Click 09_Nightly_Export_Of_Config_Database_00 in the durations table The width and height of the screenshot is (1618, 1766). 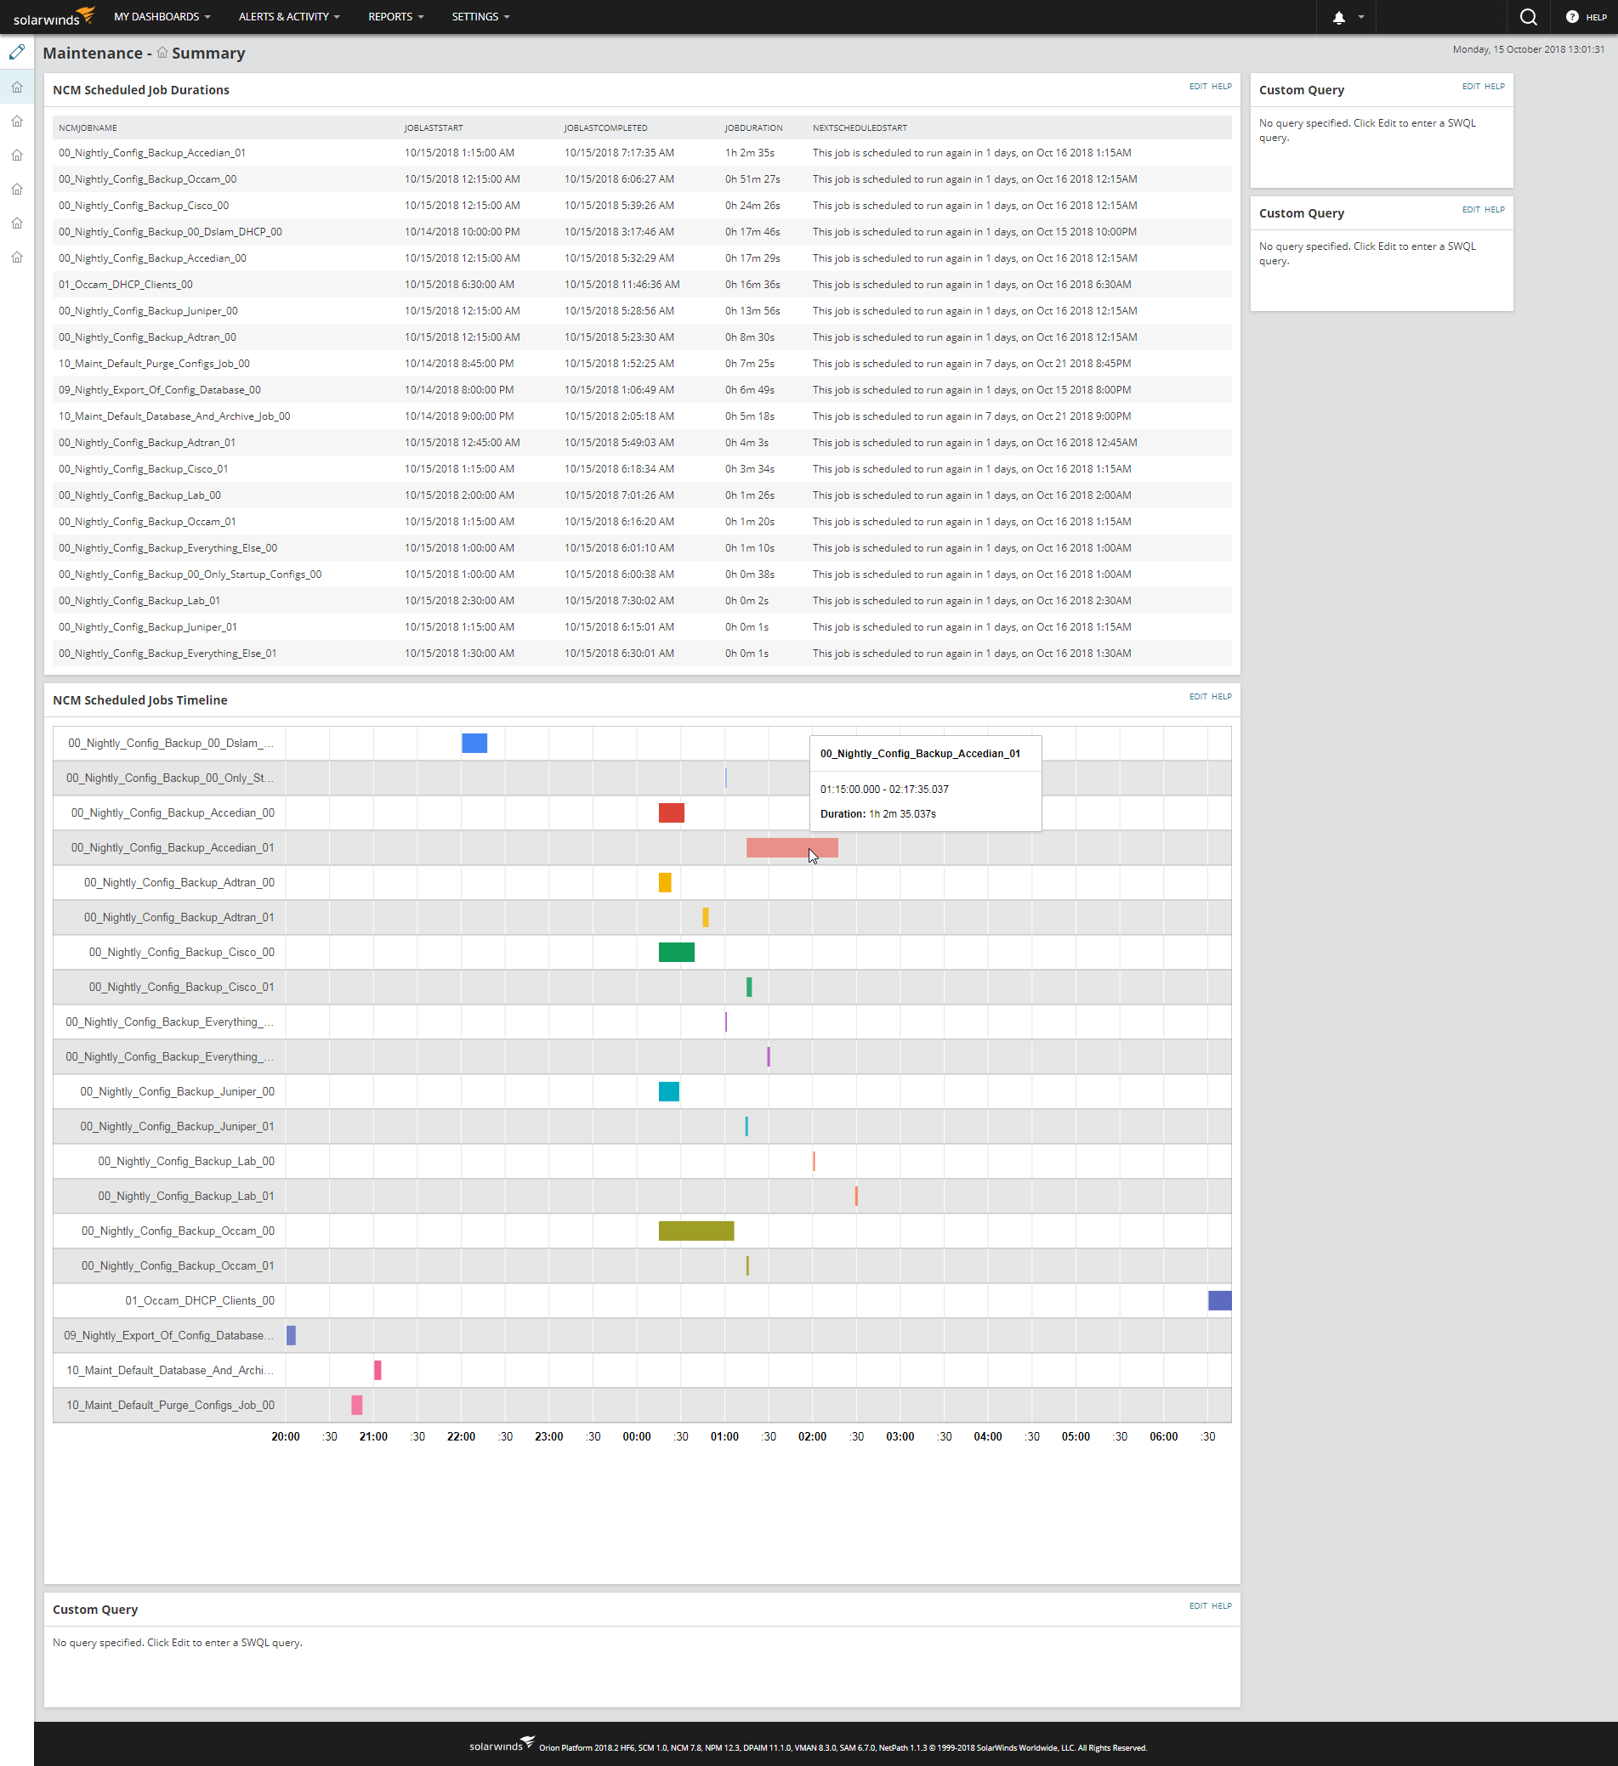point(160,390)
